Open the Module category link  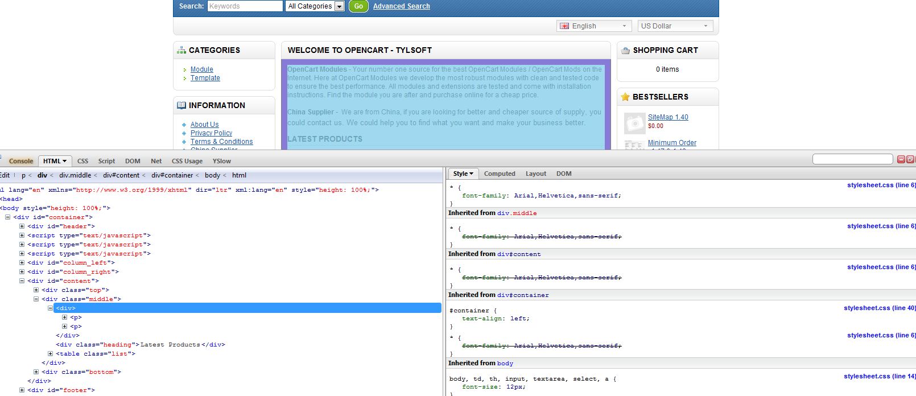(x=202, y=69)
